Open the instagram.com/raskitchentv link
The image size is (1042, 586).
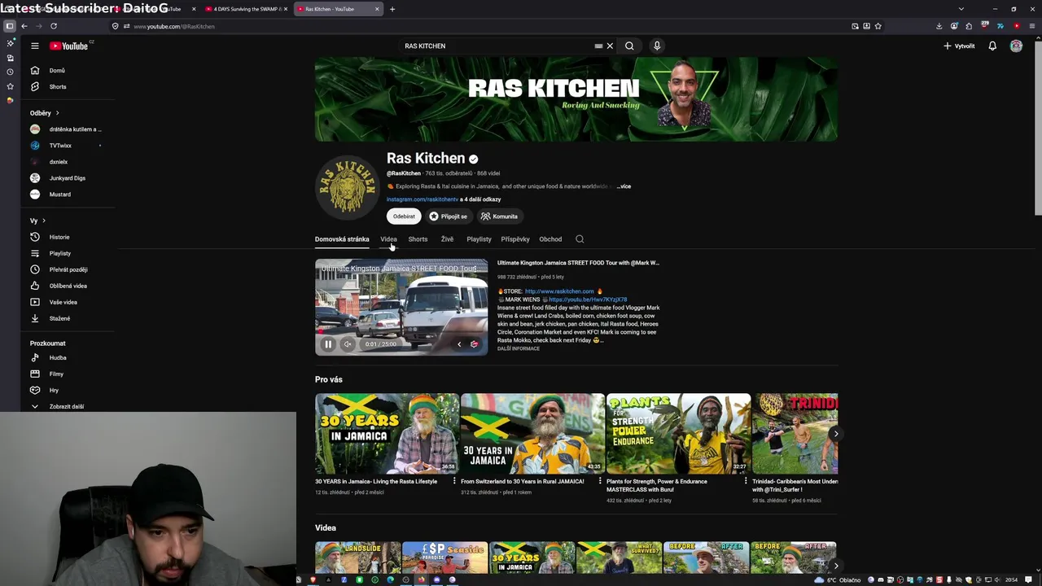click(422, 199)
